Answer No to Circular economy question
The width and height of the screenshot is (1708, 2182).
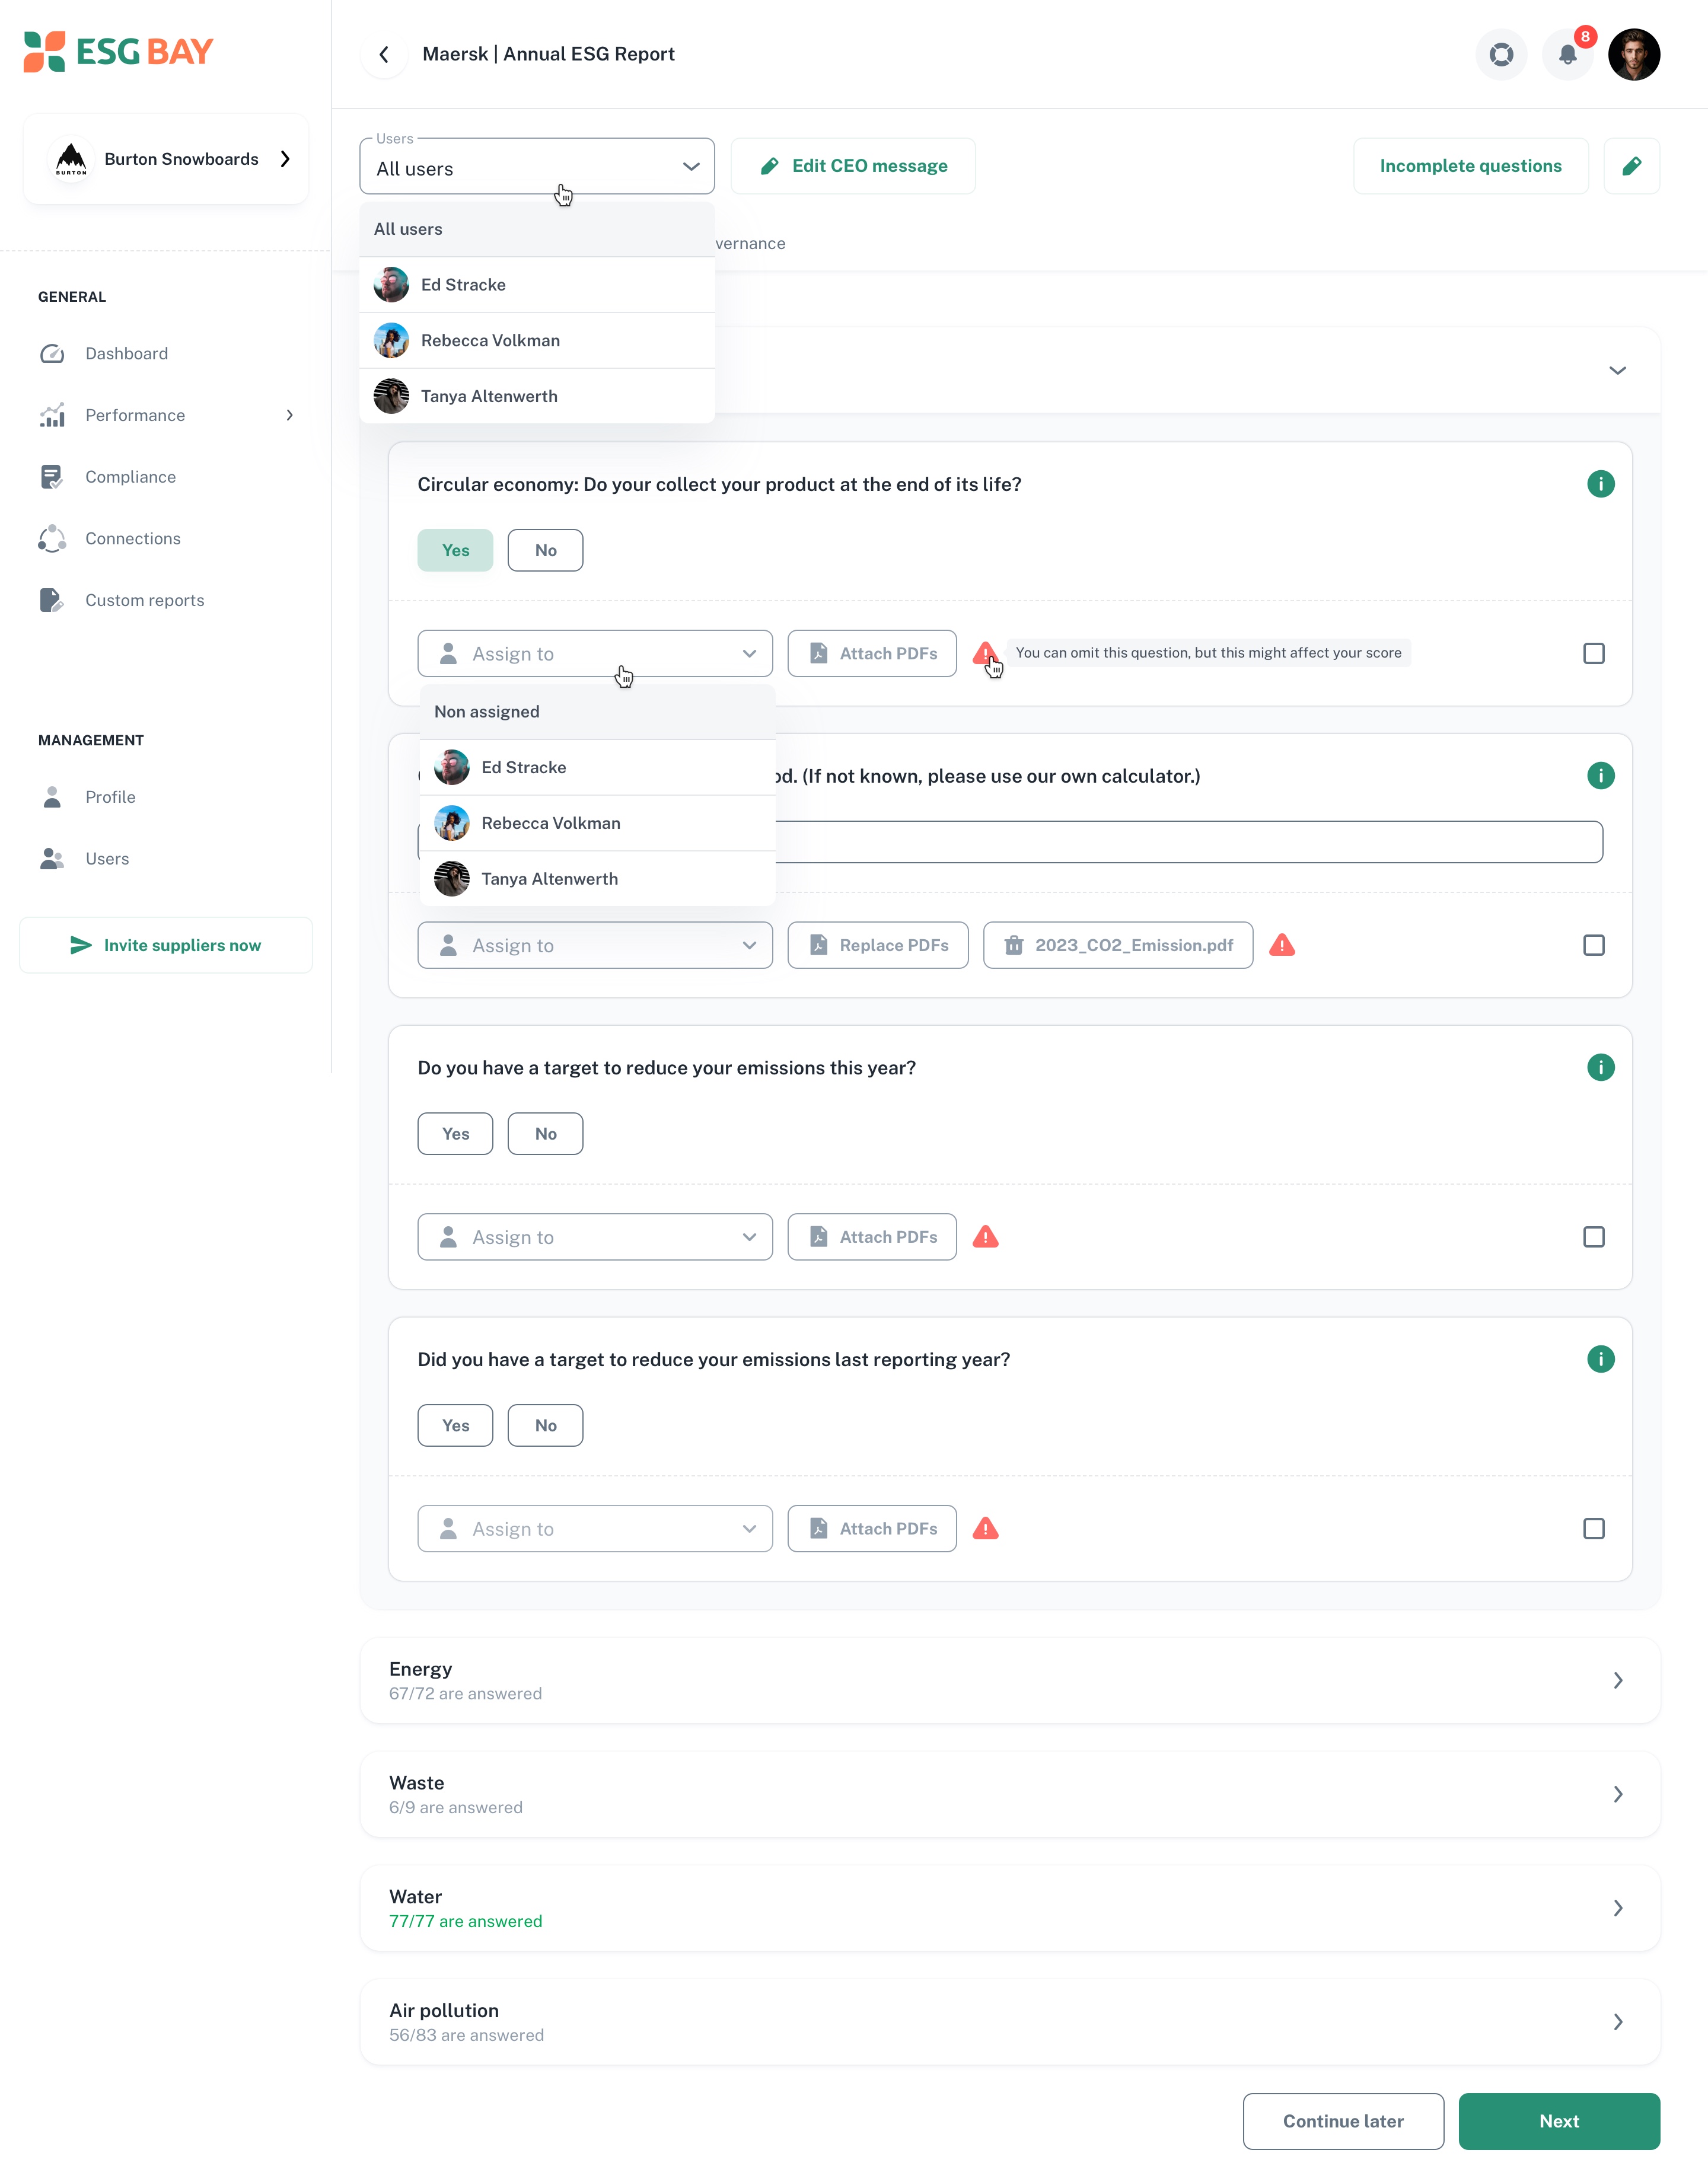coord(545,551)
